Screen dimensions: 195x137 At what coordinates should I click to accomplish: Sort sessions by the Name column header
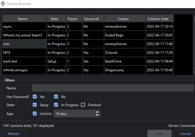[25, 19]
